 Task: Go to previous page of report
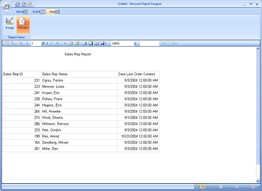pyautogui.click(x=27, y=43)
